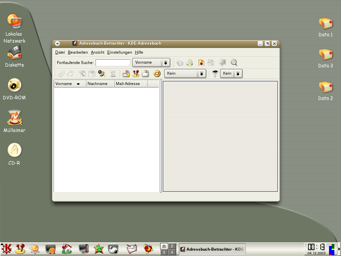Create a new contact with the red star icon
Image resolution: width=341 pixels, height=256 pixels.
(201, 63)
